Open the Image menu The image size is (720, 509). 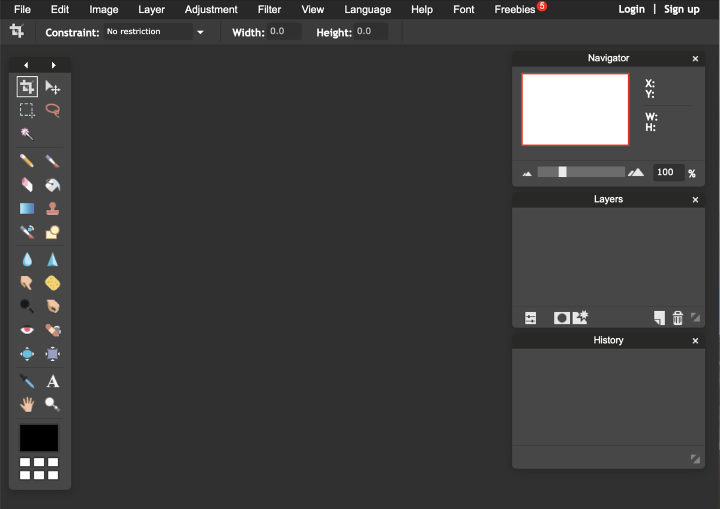point(104,10)
